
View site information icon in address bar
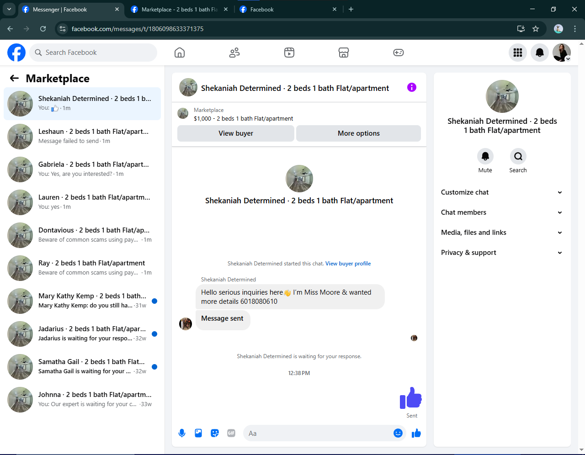pyautogui.click(x=63, y=29)
